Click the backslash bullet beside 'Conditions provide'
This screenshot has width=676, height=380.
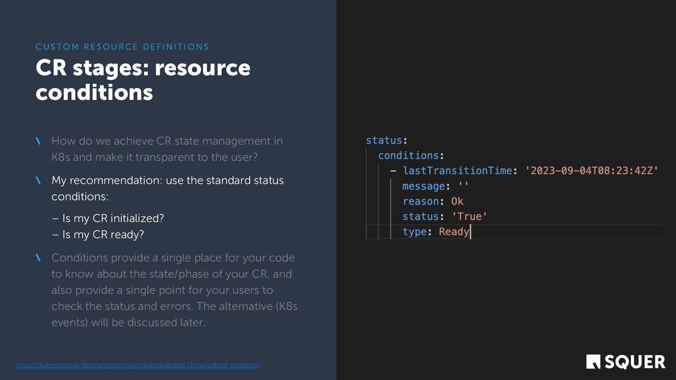(38, 258)
